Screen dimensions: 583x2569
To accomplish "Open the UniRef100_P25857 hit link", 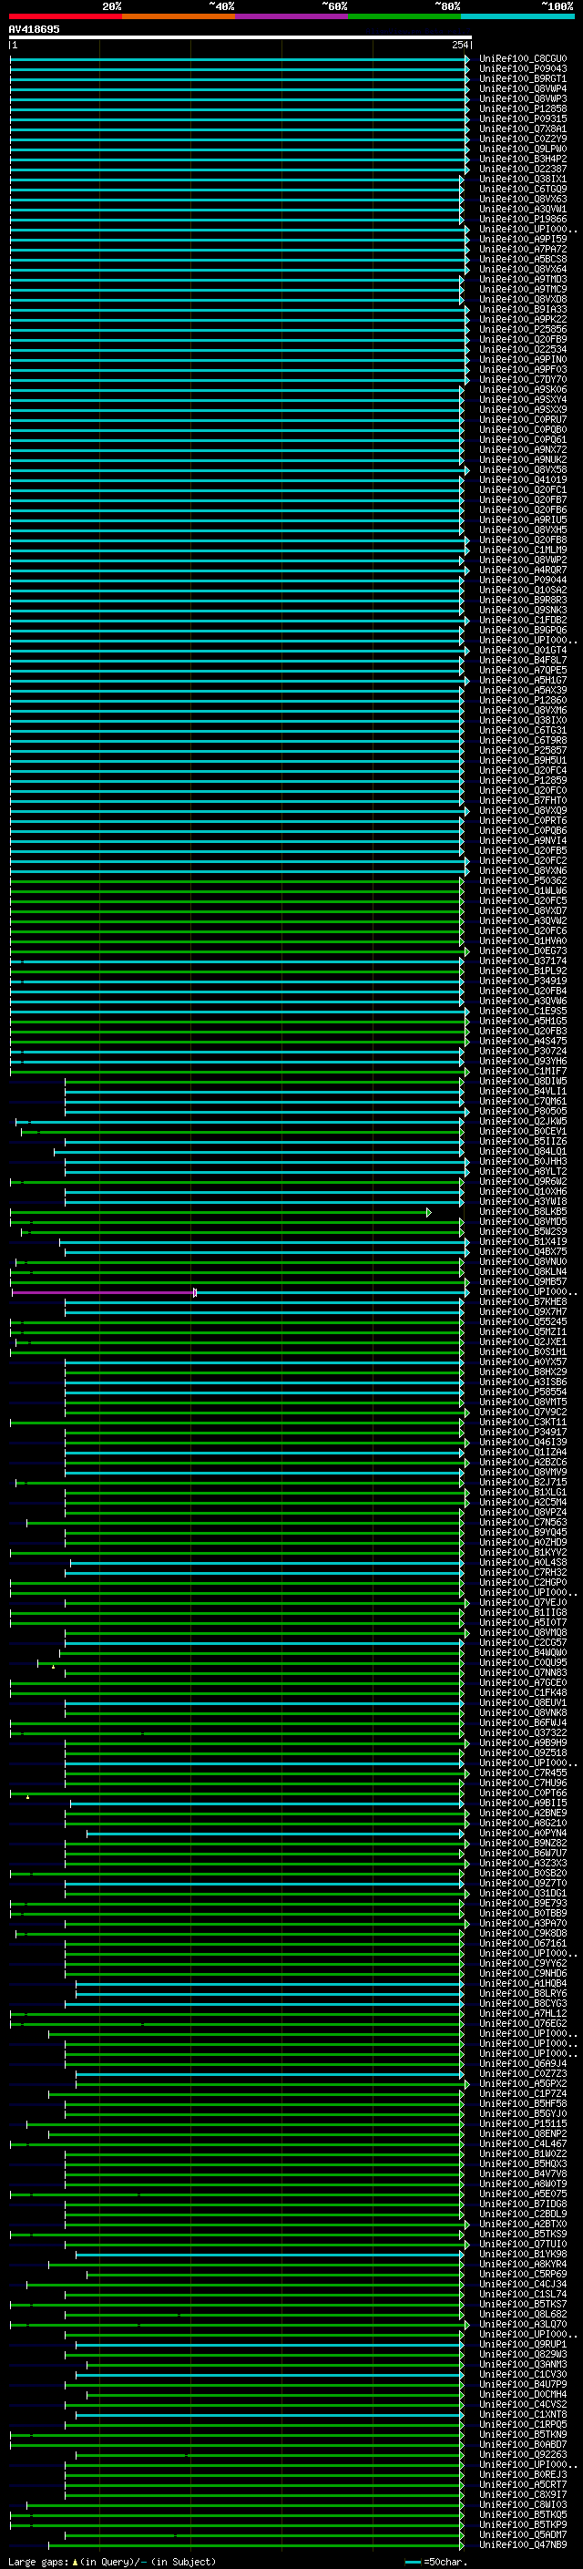I will tap(522, 751).
